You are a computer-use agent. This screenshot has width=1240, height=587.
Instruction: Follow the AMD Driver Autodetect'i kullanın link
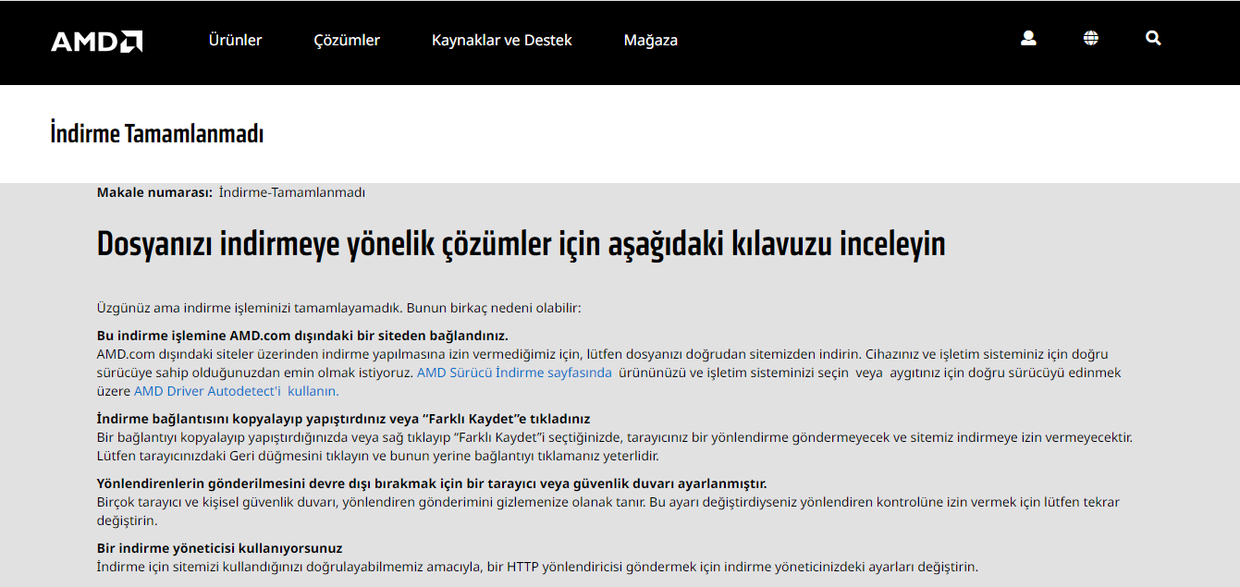point(236,391)
